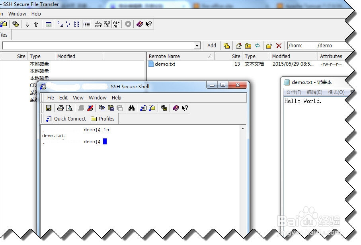Click the Print Preview icon in Secure Shell
361x245 pixels.
click(69, 108)
